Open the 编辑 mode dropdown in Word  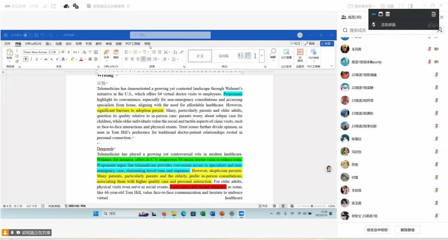(x=311, y=43)
